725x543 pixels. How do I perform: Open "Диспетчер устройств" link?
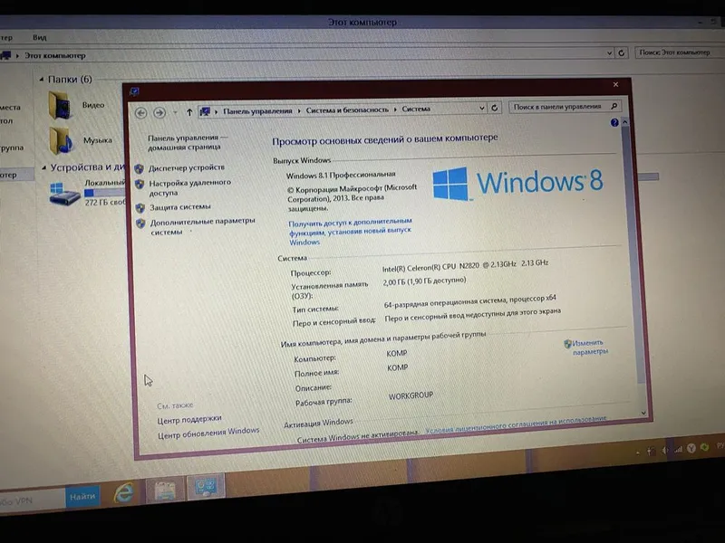pyautogui.click(x=187, y=167)
